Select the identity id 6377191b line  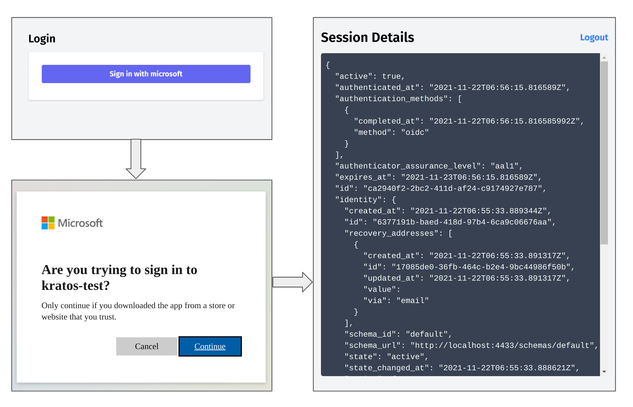[450, 222]
